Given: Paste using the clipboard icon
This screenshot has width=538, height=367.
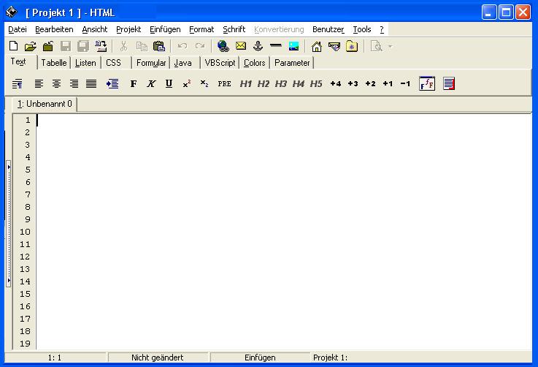Looking at the screenshot, I should 159,46.
